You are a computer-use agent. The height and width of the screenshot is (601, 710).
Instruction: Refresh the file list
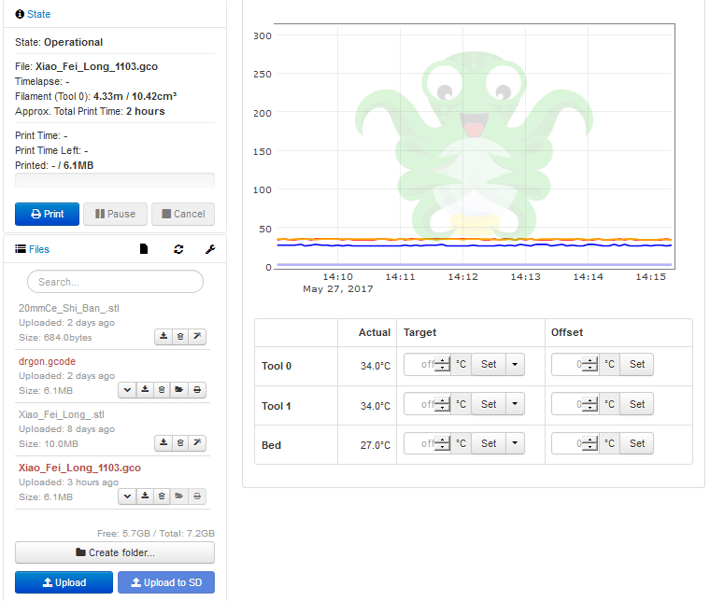tap(178, 249)
